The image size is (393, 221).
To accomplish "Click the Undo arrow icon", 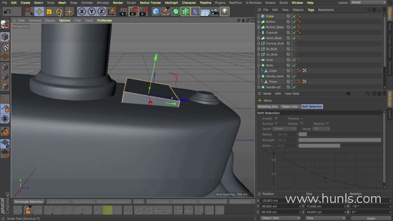I will (7, 11).
